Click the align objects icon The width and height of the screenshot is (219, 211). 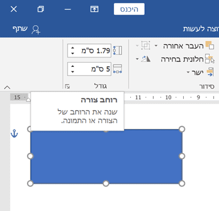click(x=210, y=72)
